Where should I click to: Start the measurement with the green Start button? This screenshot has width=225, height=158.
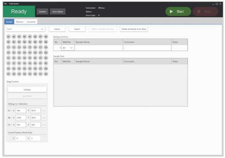pos(178,12)
